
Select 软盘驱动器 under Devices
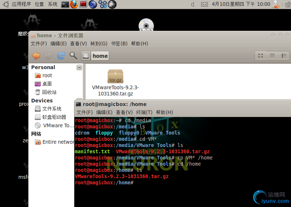point(51,117)
